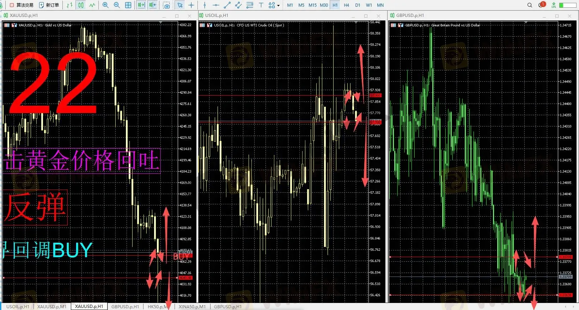Tile chart windows with the grid icon
Image resolution: width=579 pixels, height=310 pixels.
128,5
